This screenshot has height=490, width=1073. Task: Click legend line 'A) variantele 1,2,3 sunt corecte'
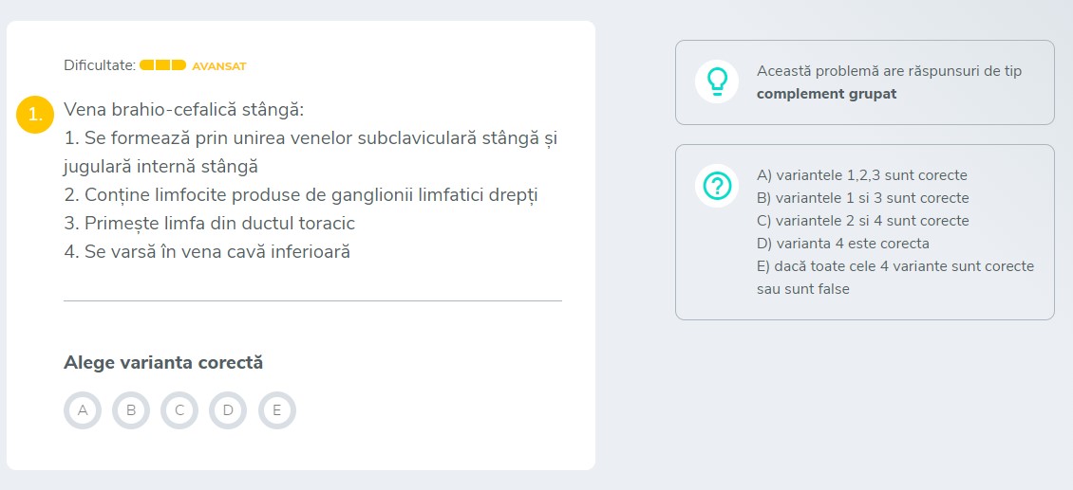(861, 175)
